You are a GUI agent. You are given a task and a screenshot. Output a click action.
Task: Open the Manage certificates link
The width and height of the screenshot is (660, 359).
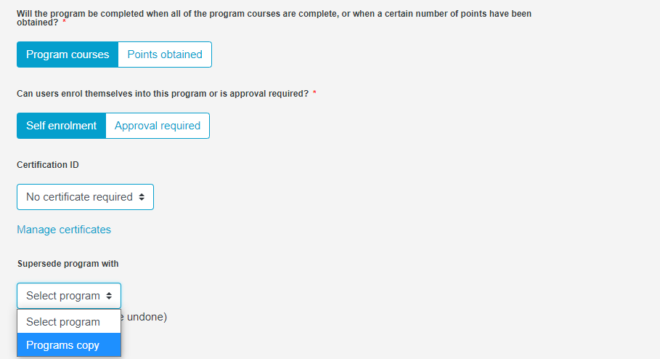point(64,230)
